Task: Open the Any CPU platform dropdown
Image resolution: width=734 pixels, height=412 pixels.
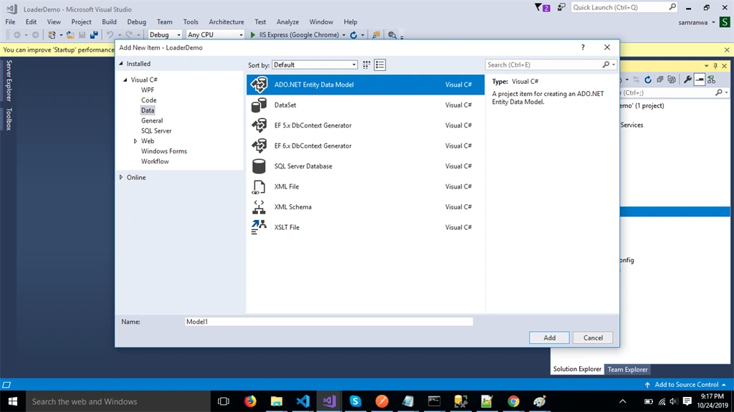Action: coord(215,34)
